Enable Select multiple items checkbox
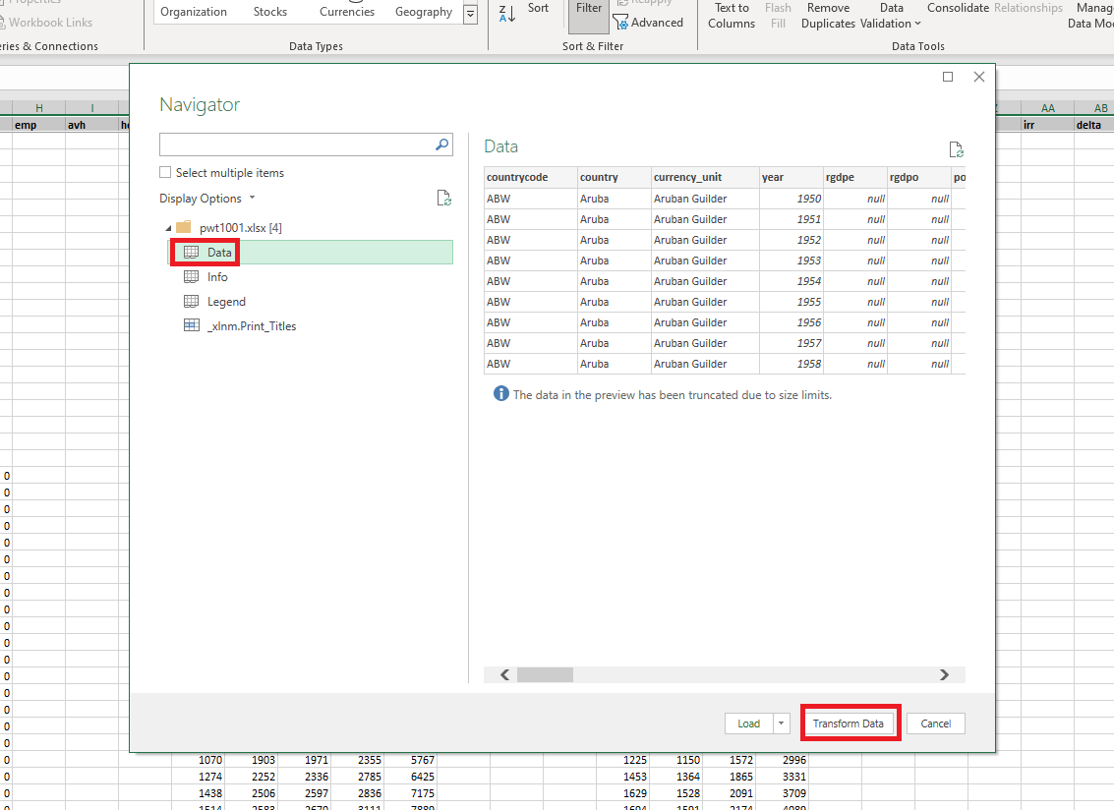 point(165,173)
